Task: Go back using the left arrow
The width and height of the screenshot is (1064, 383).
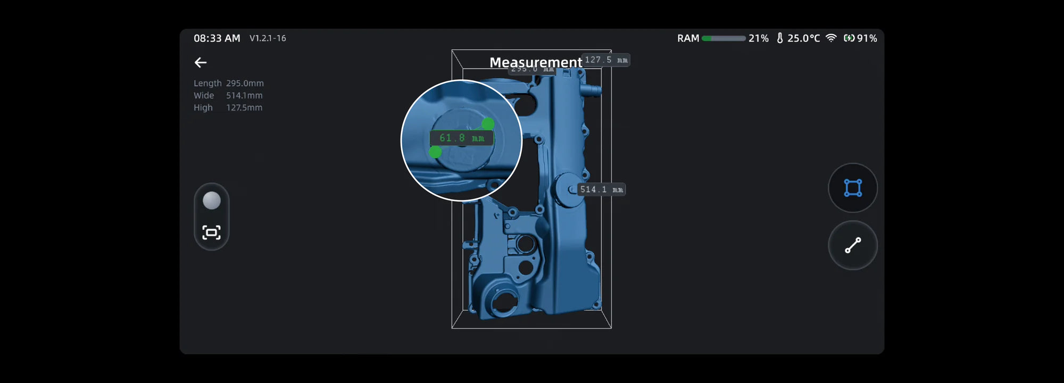Action: pos(201,63)
